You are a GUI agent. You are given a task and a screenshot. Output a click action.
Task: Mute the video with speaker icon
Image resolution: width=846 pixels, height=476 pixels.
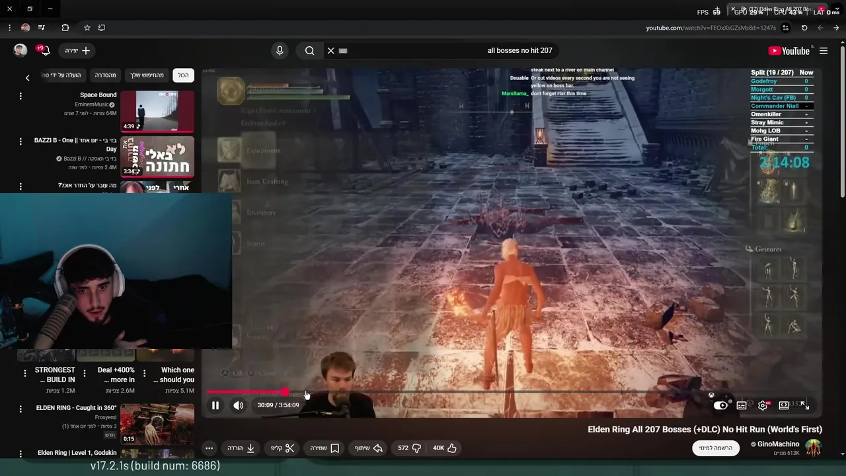pyautogui.click(x=239, y=405)
